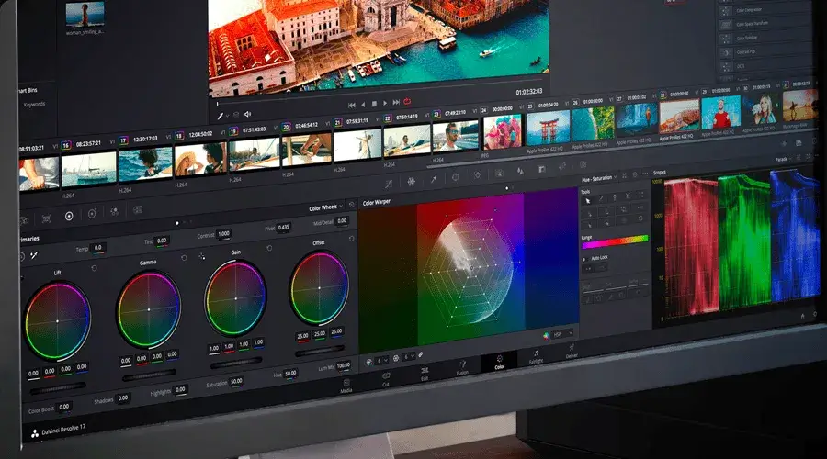Open the Hue - Saturation dropdown
This screenshot has width=827, height=459.
tap(600, 179)
